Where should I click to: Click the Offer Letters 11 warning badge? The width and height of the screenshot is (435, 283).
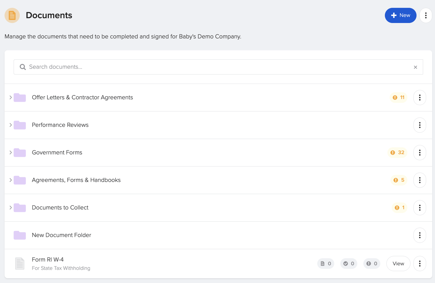(398, 97)
